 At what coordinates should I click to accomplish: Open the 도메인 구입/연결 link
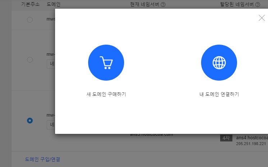42,159
